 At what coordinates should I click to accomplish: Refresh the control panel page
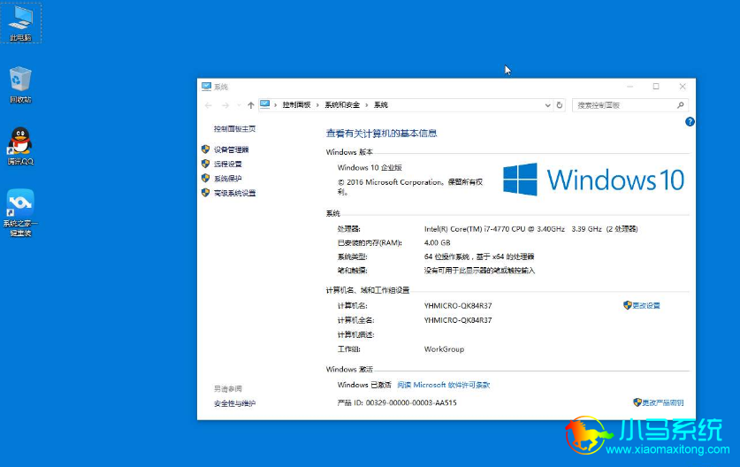(x=560, y=105)
